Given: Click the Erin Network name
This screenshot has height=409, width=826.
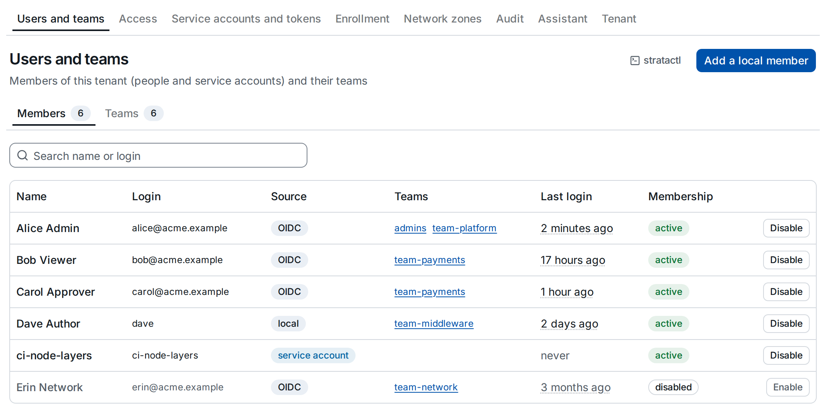Looking at the screenshot, I should click(50, 387).
